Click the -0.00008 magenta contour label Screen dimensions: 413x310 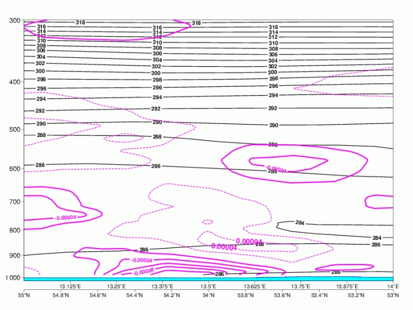pos(143,272)
